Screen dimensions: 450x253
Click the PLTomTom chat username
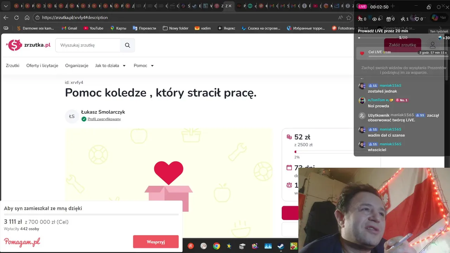(x=378, y=100)
